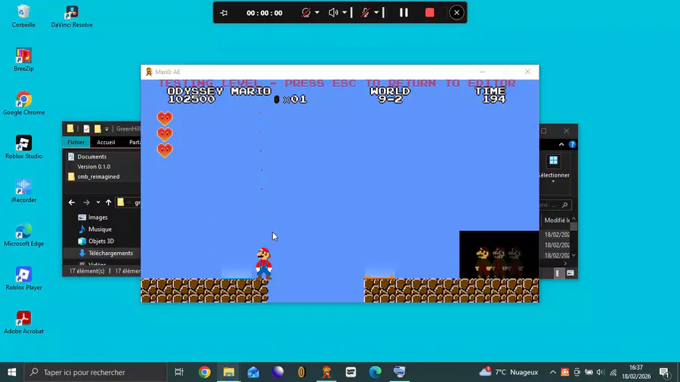Screen dimensions: 680x382
Task: Stop the recording with the red button
Action: (430, 13)
